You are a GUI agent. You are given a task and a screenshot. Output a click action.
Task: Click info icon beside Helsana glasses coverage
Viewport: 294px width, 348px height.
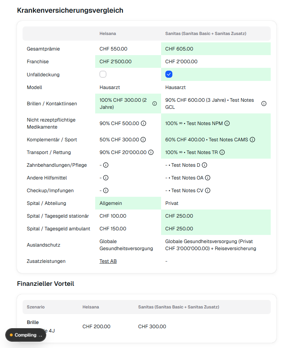click(154, 104)
